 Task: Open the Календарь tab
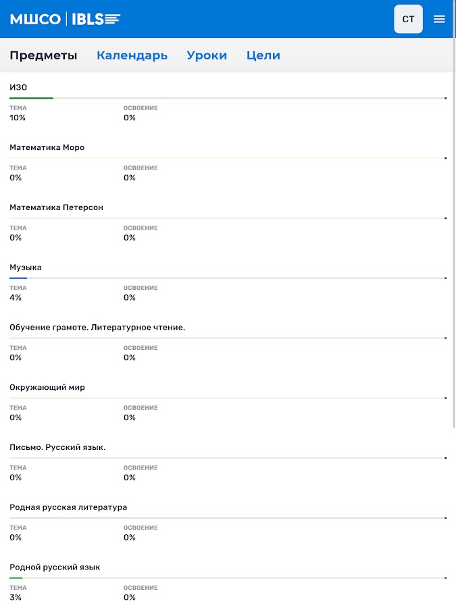pos(132,55)
